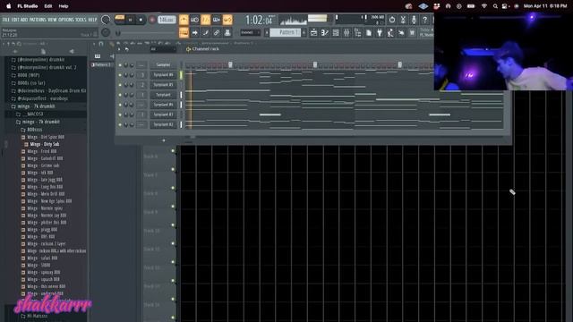Mute the channel ending in #4
573x322 pixels.
(x=120, y=105)
